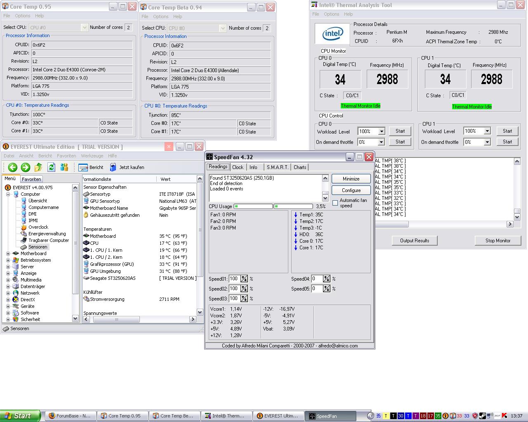Click Motherboard chip icon in EVEREST temperatures
528x422 pixels.
[x=86, y=236]
